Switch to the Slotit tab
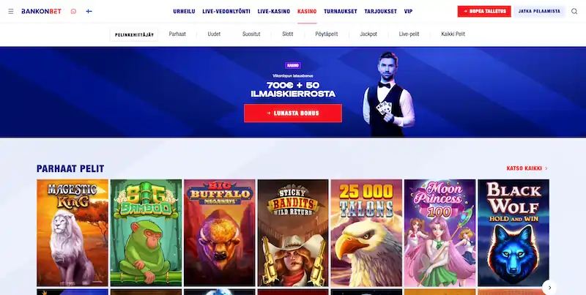The image size is (586, 295). [288, 34]
